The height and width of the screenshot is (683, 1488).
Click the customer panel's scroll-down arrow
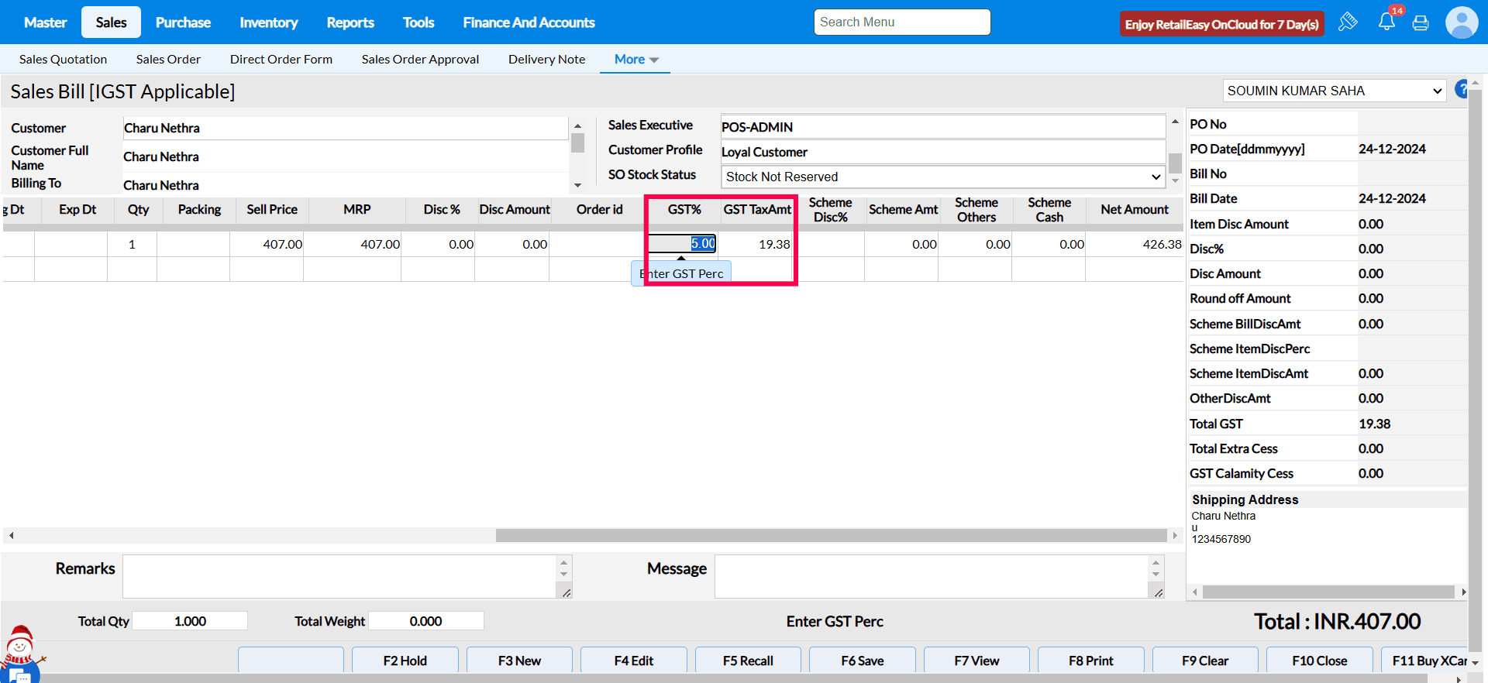tap(577, 186)
